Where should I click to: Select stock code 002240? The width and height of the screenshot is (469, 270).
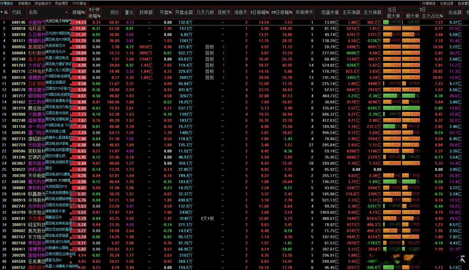point(19,120)
